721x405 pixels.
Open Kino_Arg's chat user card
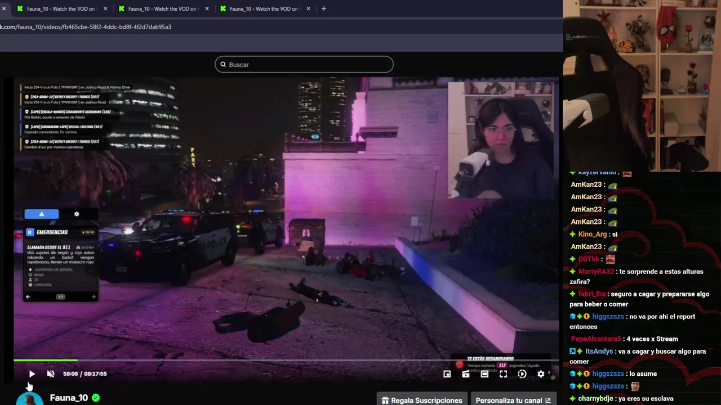[x=593, y=235]
